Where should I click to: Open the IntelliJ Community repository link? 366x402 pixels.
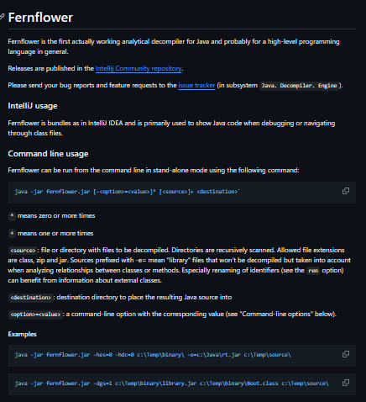pyautogui.click(x=139, y=68)
